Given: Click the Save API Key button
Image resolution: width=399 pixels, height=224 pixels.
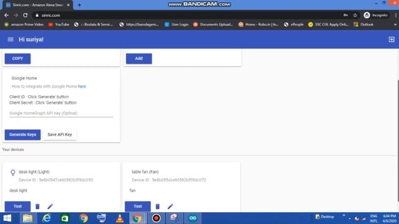Looking at the screenshot, I should coord(60,134).
